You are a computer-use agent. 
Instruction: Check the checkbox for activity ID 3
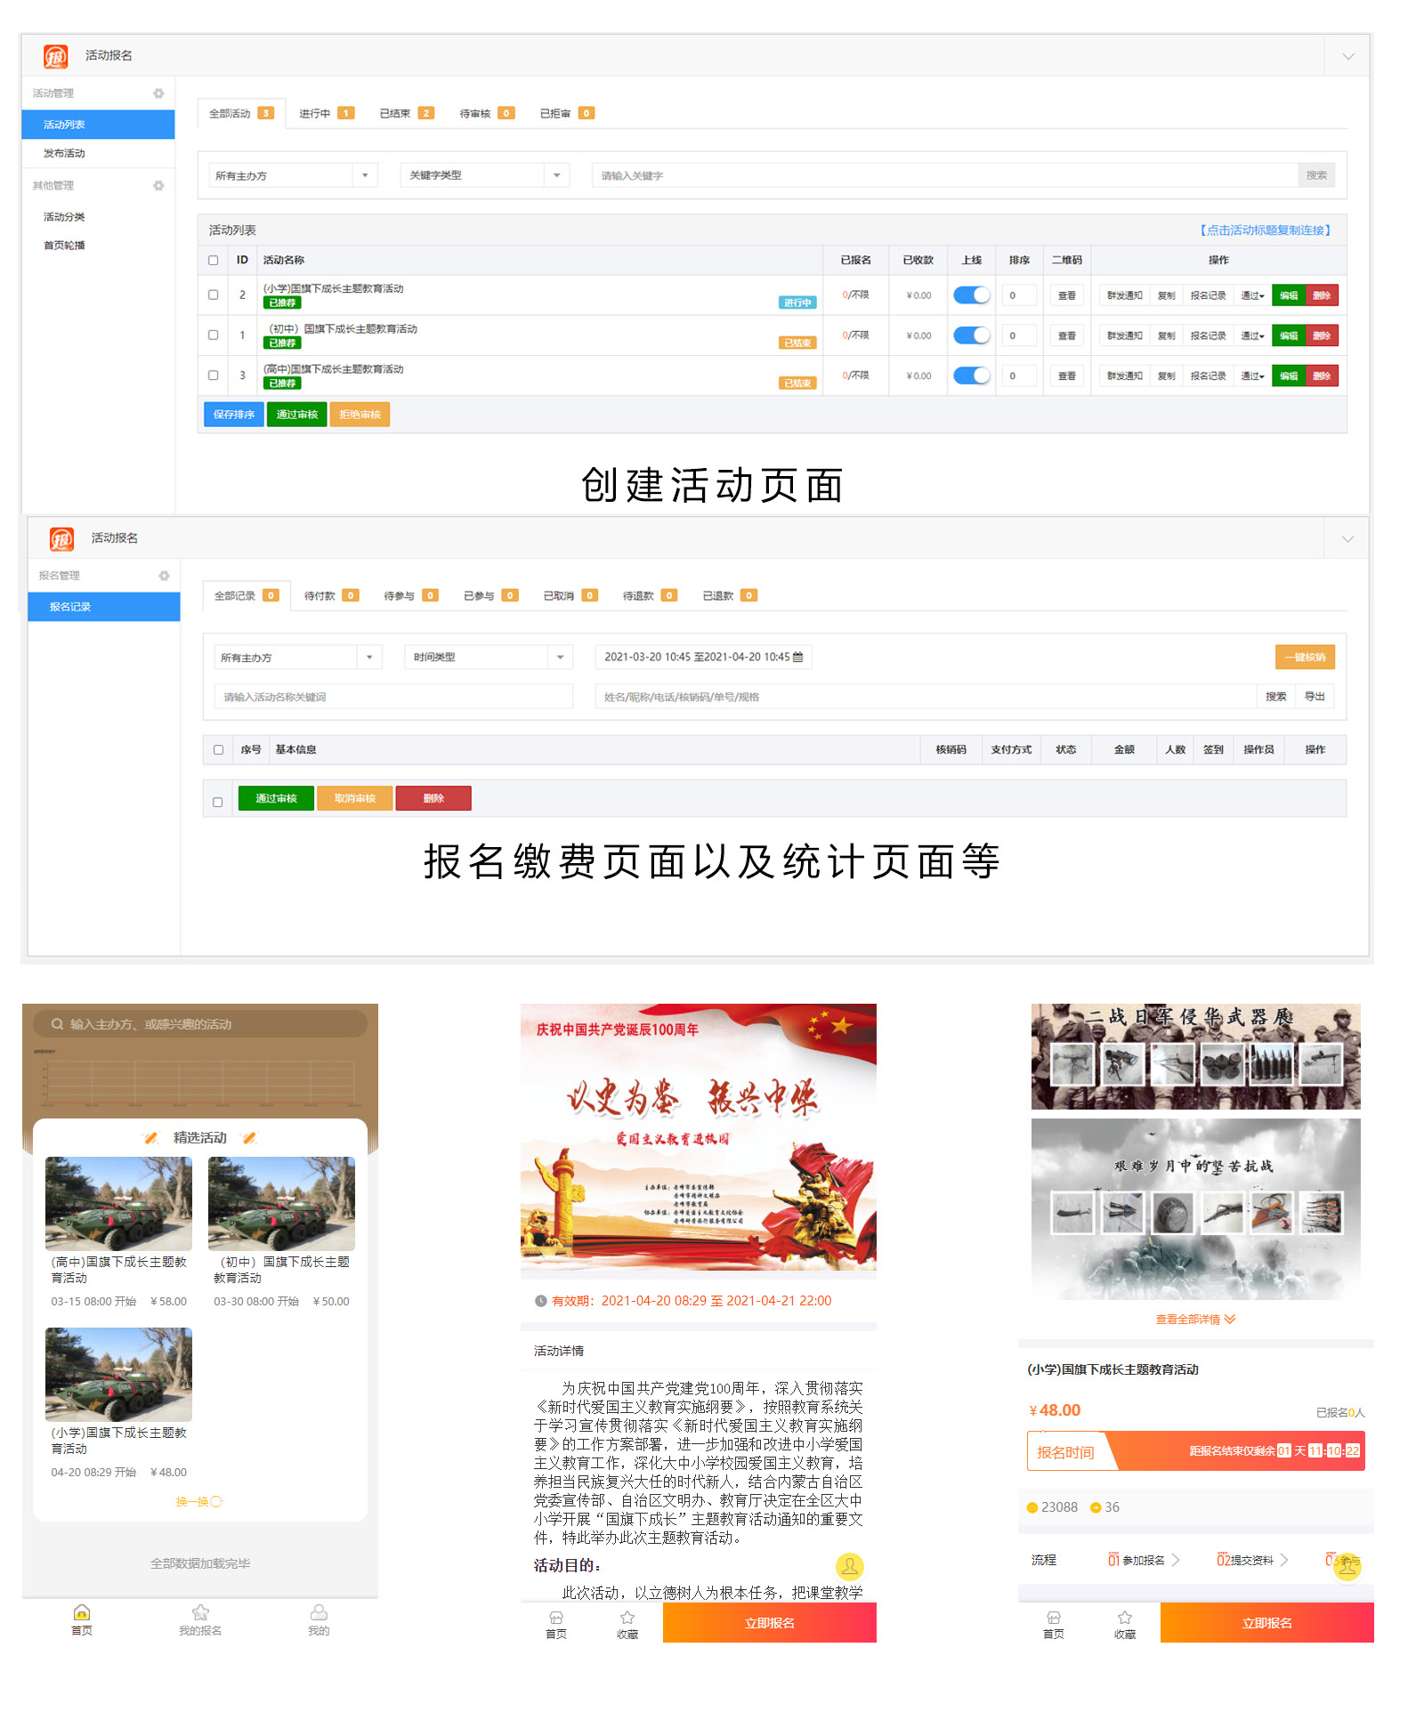(x=214, y=376)
